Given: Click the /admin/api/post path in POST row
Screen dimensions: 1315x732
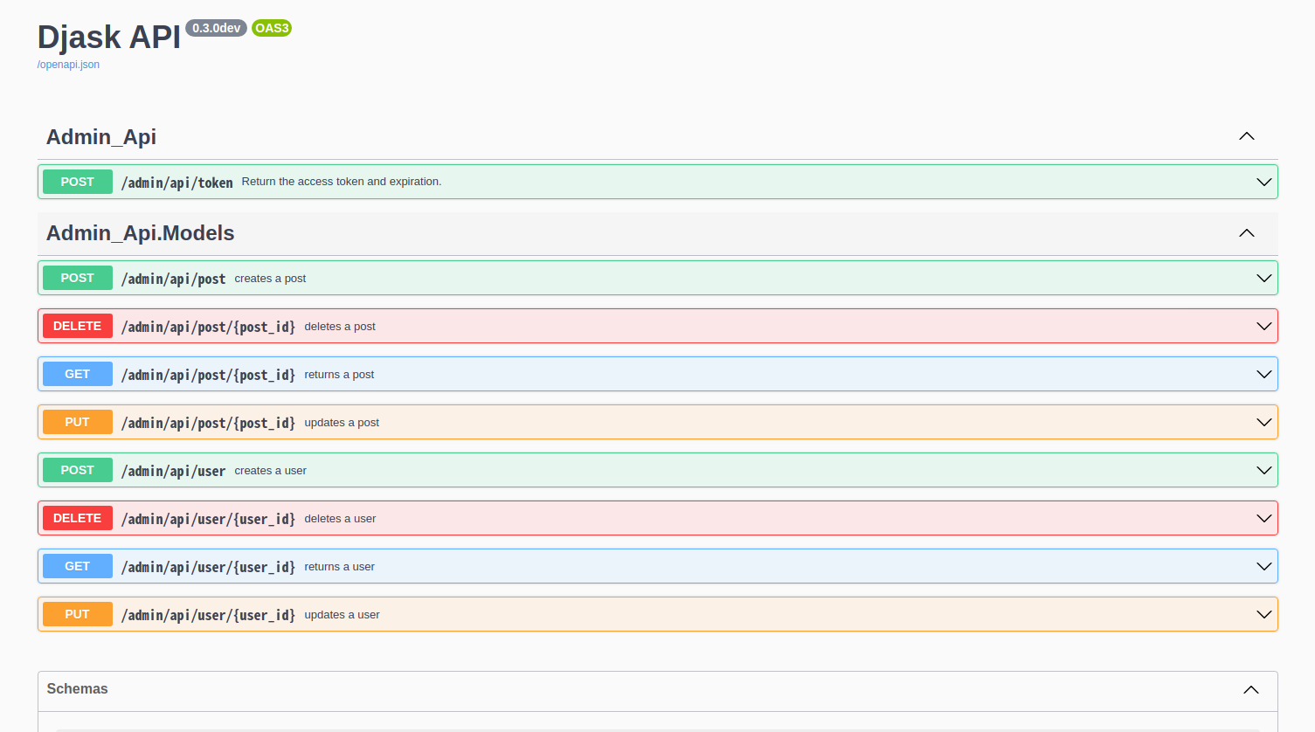Looking at the screenshot, I should (174, 279).
